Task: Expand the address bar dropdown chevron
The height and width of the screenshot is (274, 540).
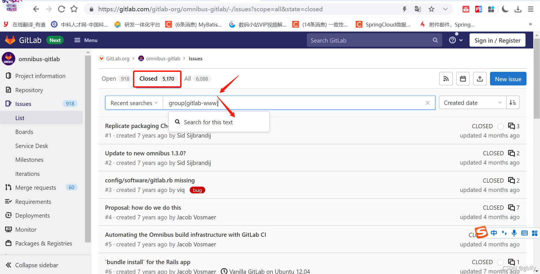Action: tap(445, 9)
